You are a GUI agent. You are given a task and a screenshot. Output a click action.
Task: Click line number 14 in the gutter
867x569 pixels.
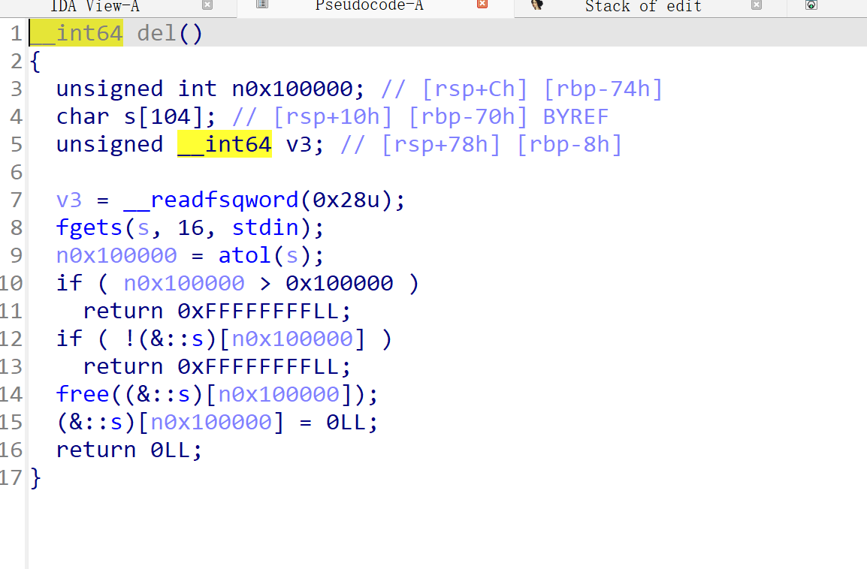click(x=11, y=394)
